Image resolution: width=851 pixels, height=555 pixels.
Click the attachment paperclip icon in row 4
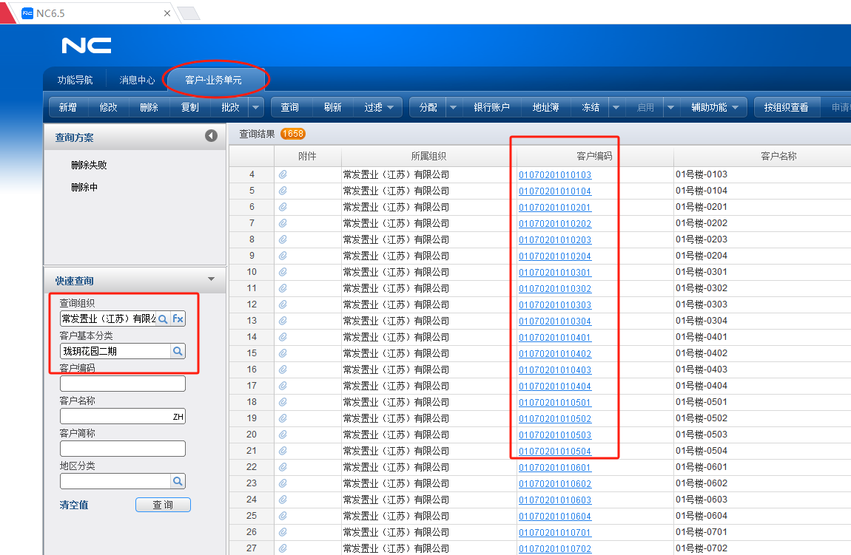click(x=282, y=175)
